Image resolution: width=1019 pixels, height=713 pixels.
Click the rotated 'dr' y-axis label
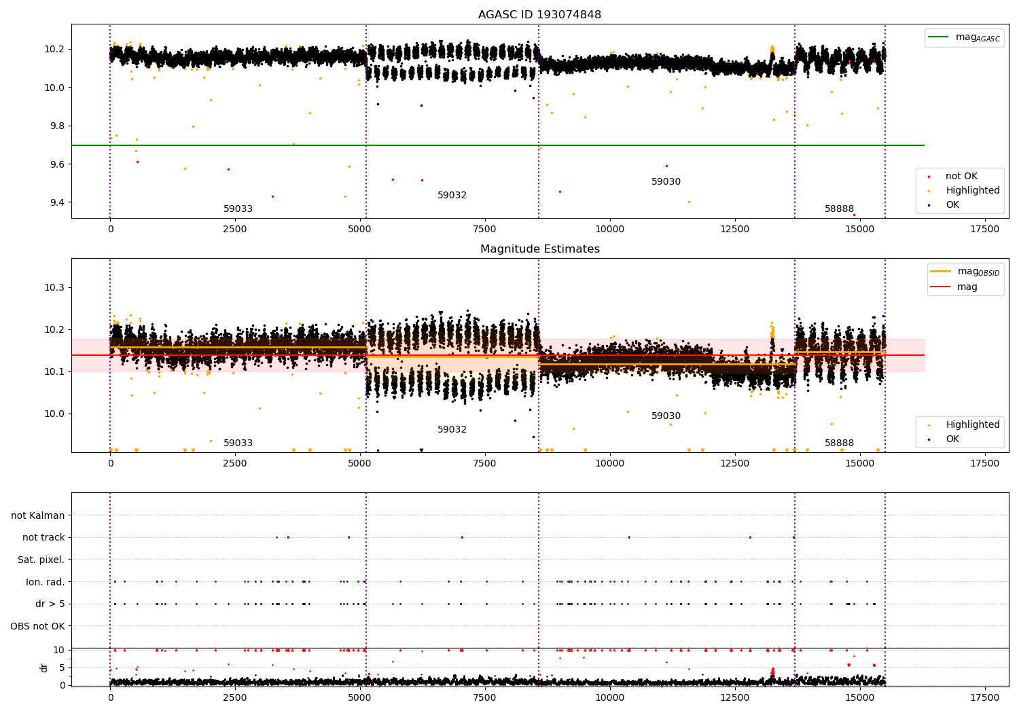click(44, 668)
